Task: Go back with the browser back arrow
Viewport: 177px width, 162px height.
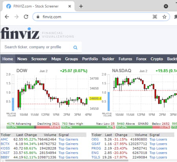Action: click(7, 17)
